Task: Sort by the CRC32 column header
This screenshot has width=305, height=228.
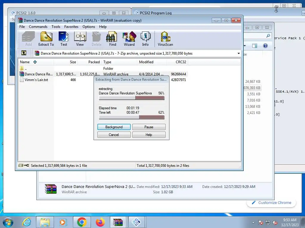Action: [178, 62]
